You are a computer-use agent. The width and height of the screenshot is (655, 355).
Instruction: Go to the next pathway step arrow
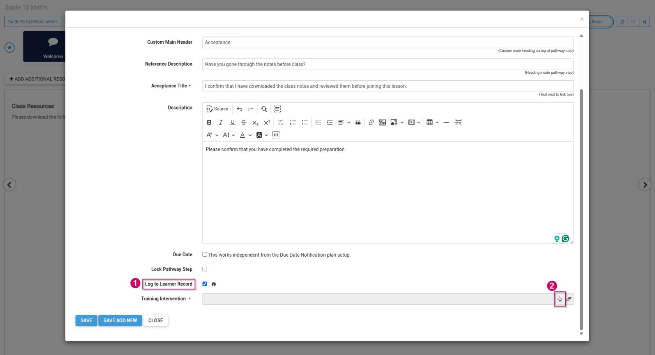coord(644,185)
